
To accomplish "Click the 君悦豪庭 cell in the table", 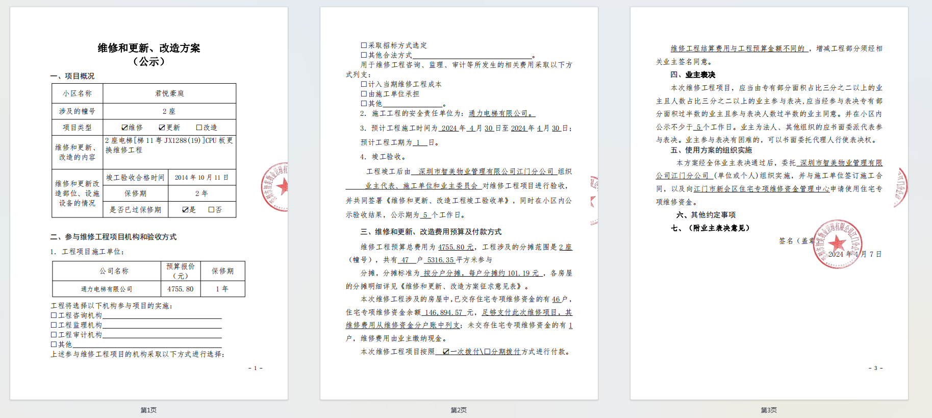I will (x=169, y=93).
